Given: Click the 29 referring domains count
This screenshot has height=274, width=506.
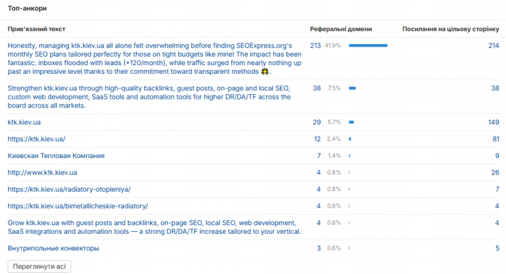Looking at the screenshot, I should coord(316,123).
